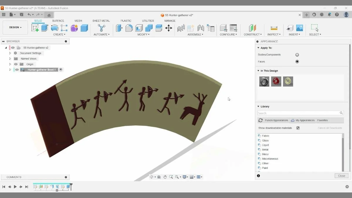Switch to the SURFACE ribbon tab
The image size is (352, 198).
[58, 21]
